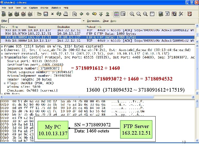
Task: Zoom in toolbar magnifier plus icon
Action: tap(132, 14)
